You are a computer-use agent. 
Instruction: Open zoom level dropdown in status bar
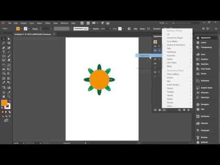pos(23,143)
